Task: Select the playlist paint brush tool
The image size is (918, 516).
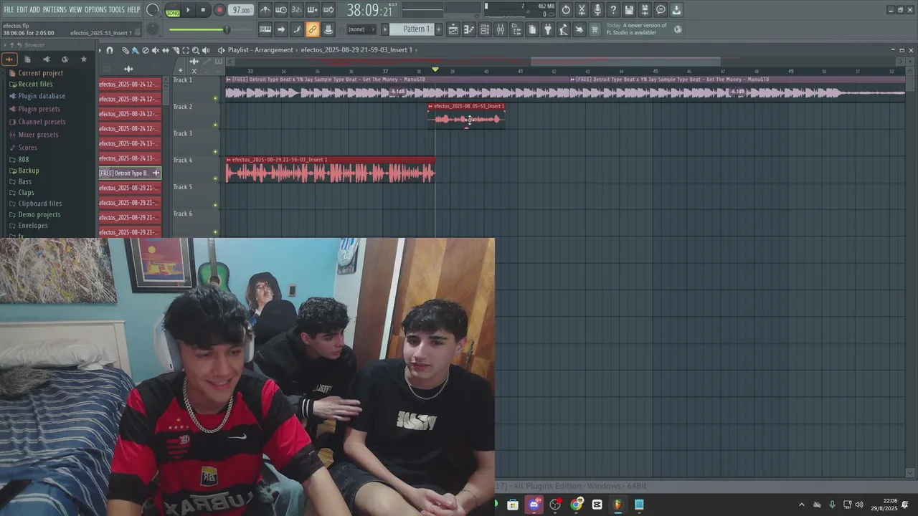Action: pyautogui.click(x=135, y=50)
